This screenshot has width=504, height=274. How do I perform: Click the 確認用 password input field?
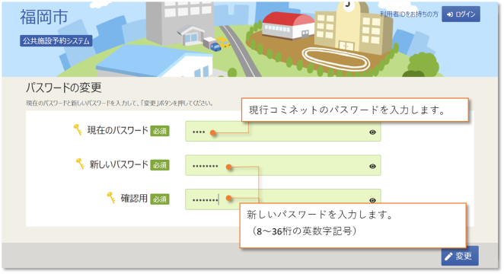(283, 199)
